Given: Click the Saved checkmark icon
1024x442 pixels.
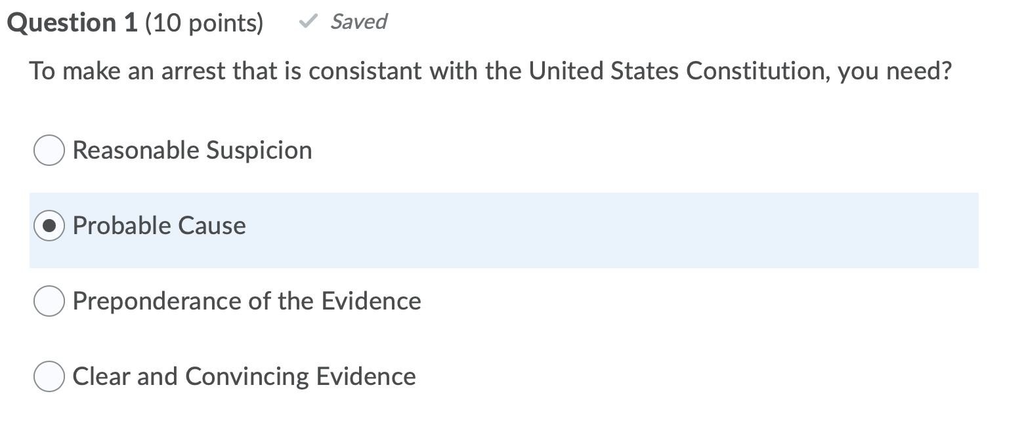Looking at the screenshot, I should point(307,22).
